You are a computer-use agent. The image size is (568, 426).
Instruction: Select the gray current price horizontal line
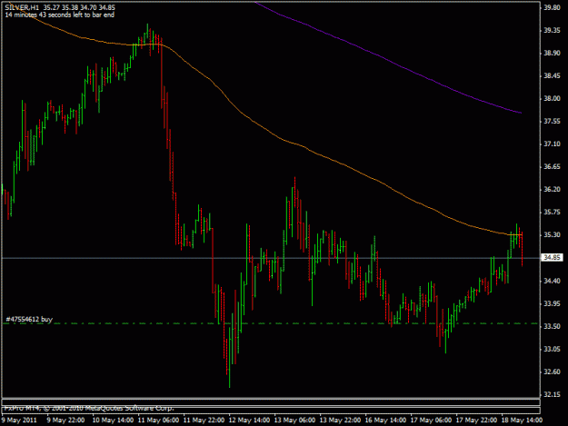click(270, 258)
